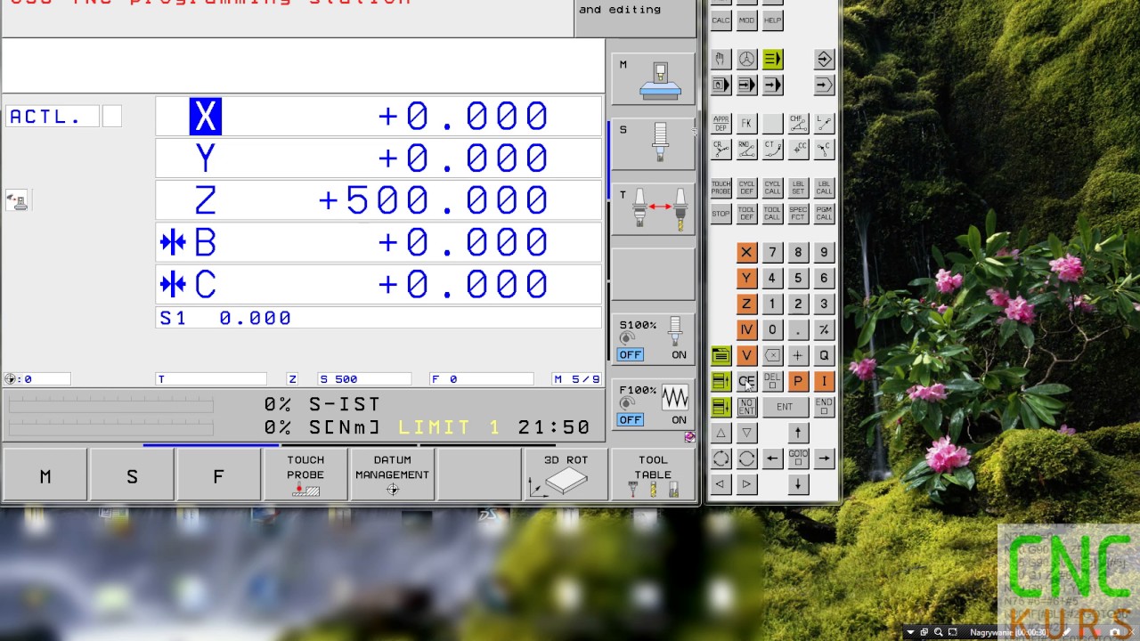Image resolution: width=1140 pixels, height=641 pixels.
Task: Click the CALC calculator key
Action: [x=721, y=20]
